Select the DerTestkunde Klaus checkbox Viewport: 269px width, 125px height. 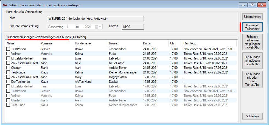pyautogui.click(x=9, y=81)
